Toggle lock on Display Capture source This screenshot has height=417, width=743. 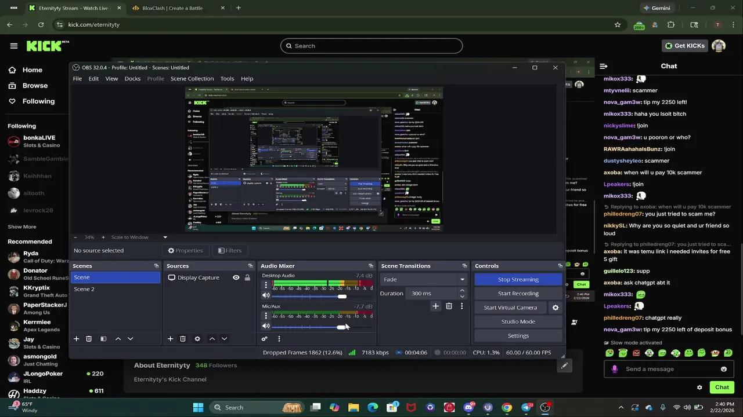pos(247,277)
